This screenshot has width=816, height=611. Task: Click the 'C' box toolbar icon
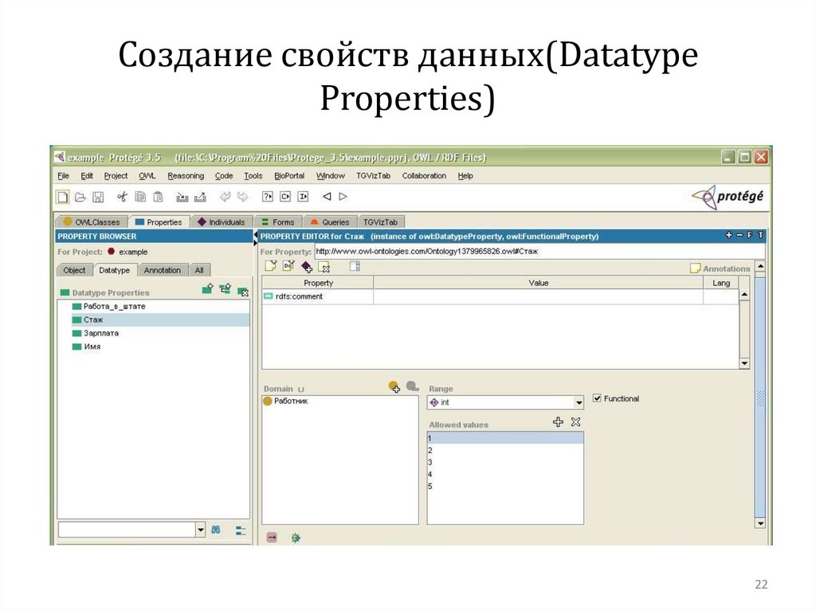[x=285, y=197]
